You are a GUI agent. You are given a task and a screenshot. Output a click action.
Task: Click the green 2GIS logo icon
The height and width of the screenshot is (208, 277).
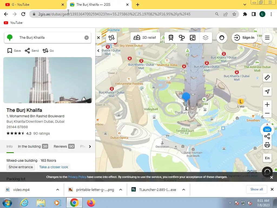pos(10,37)
